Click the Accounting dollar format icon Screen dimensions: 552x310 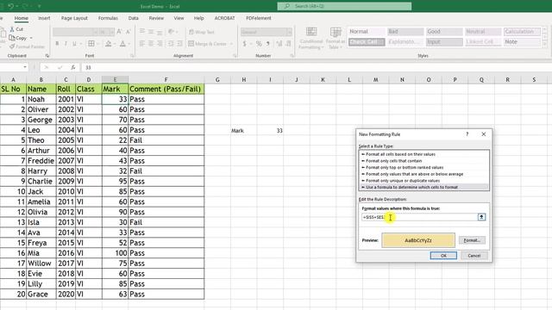point(244,44)
